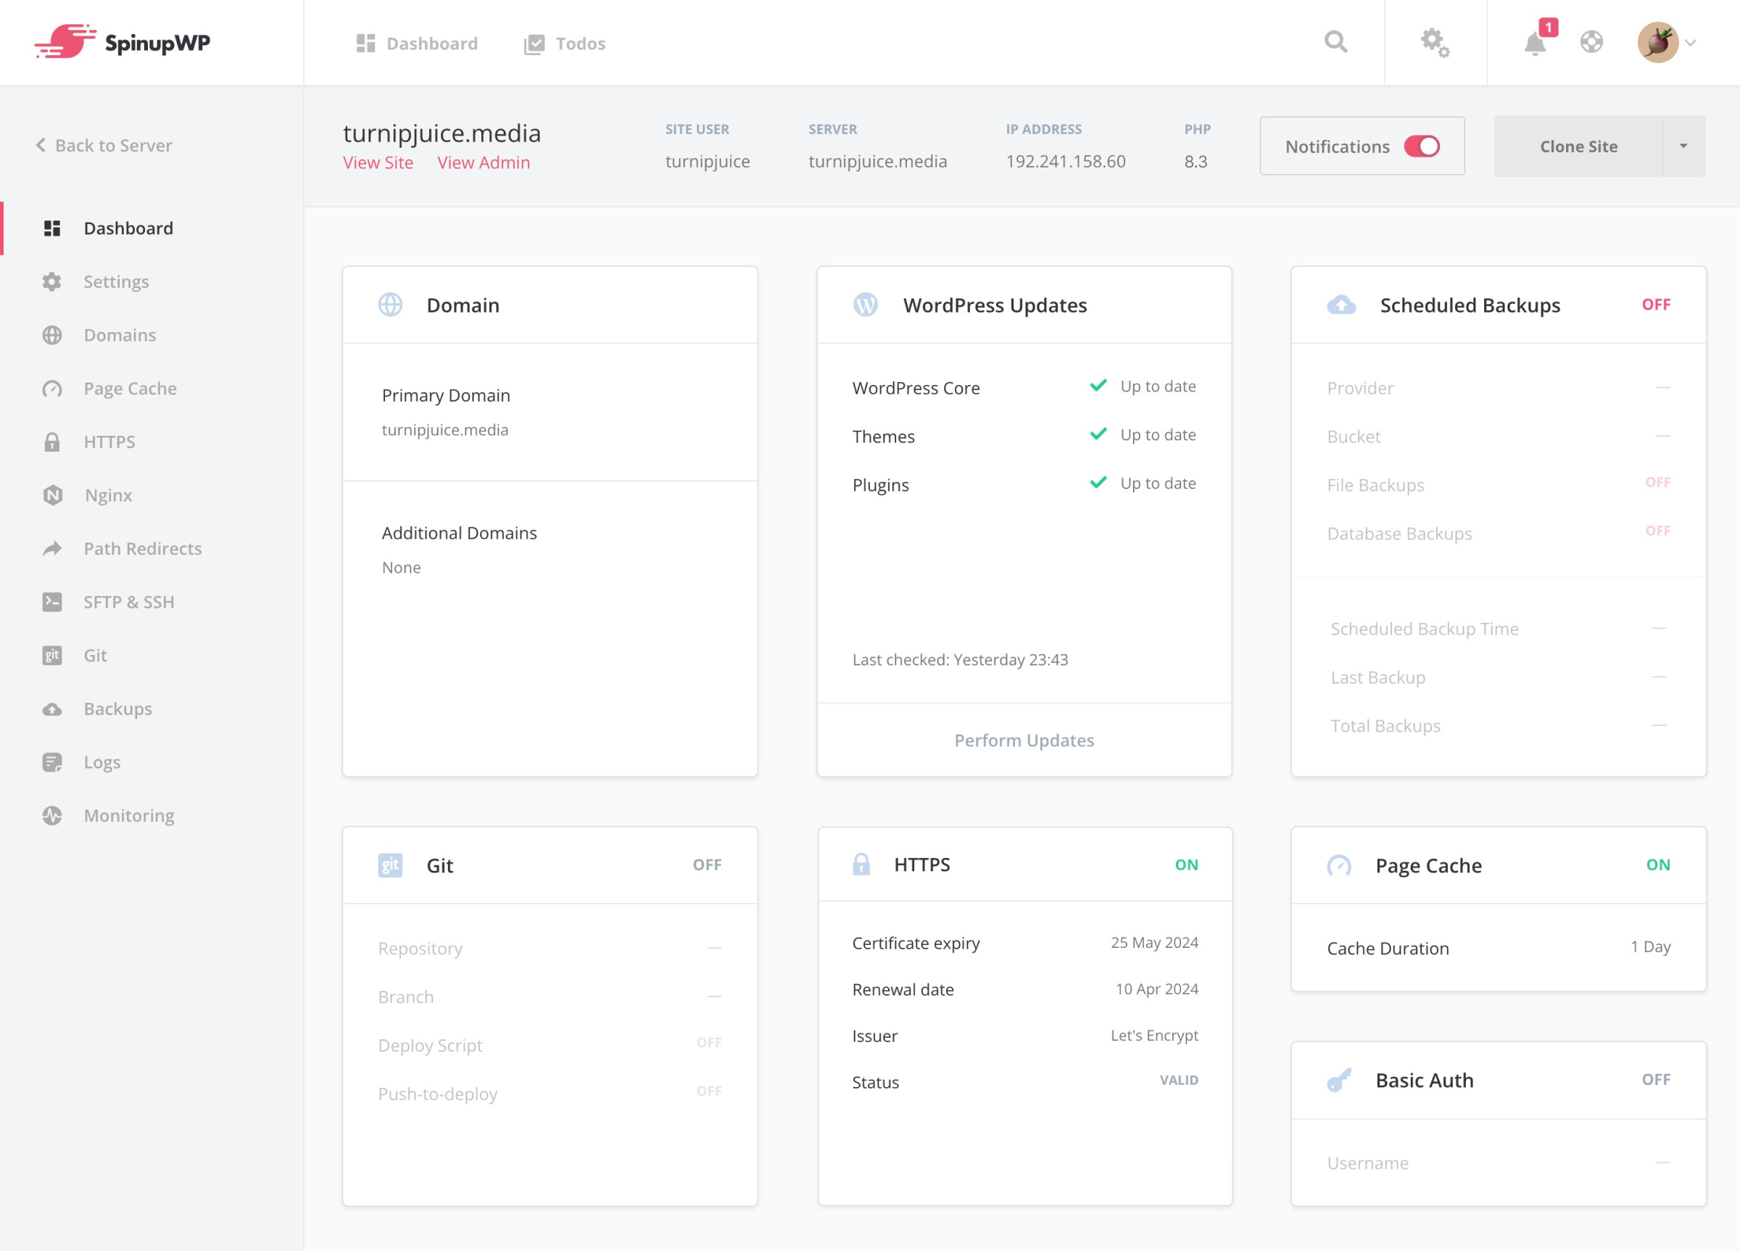This screenshot has width=1740, height=1251.
Task: Click the SFTP & SSH terminal icon
Action: pos(52,602)
